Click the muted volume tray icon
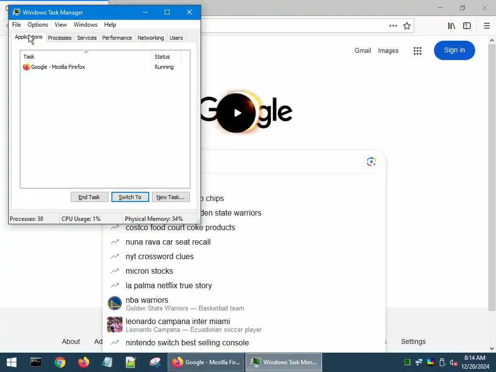 click(453, 362)
